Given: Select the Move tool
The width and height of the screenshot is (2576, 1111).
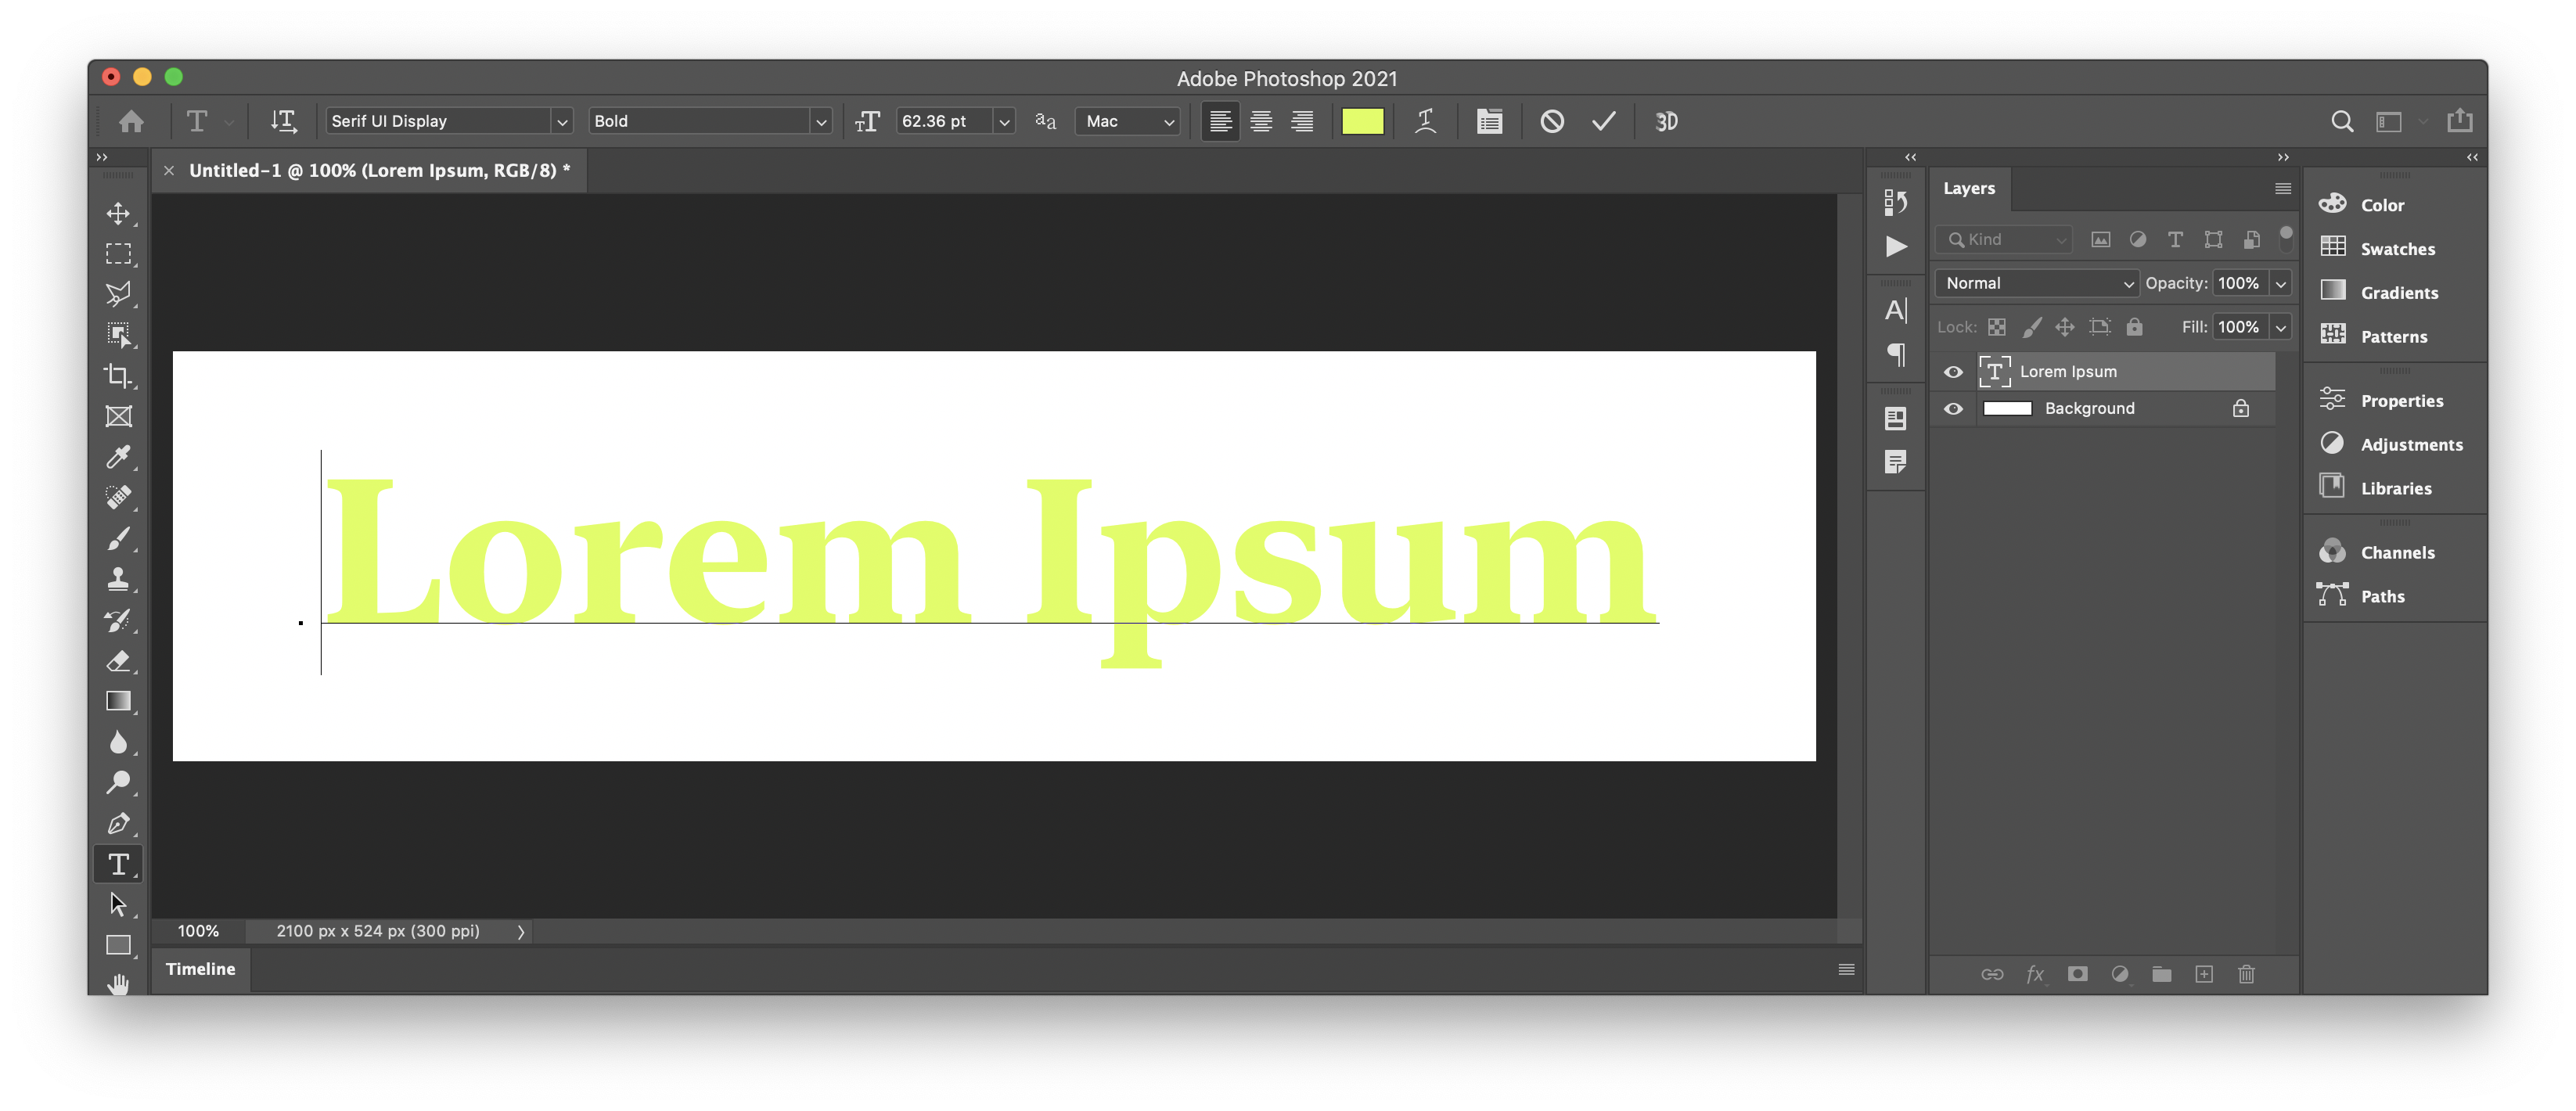Looking at the screenshot, I should tap(118, 213).
